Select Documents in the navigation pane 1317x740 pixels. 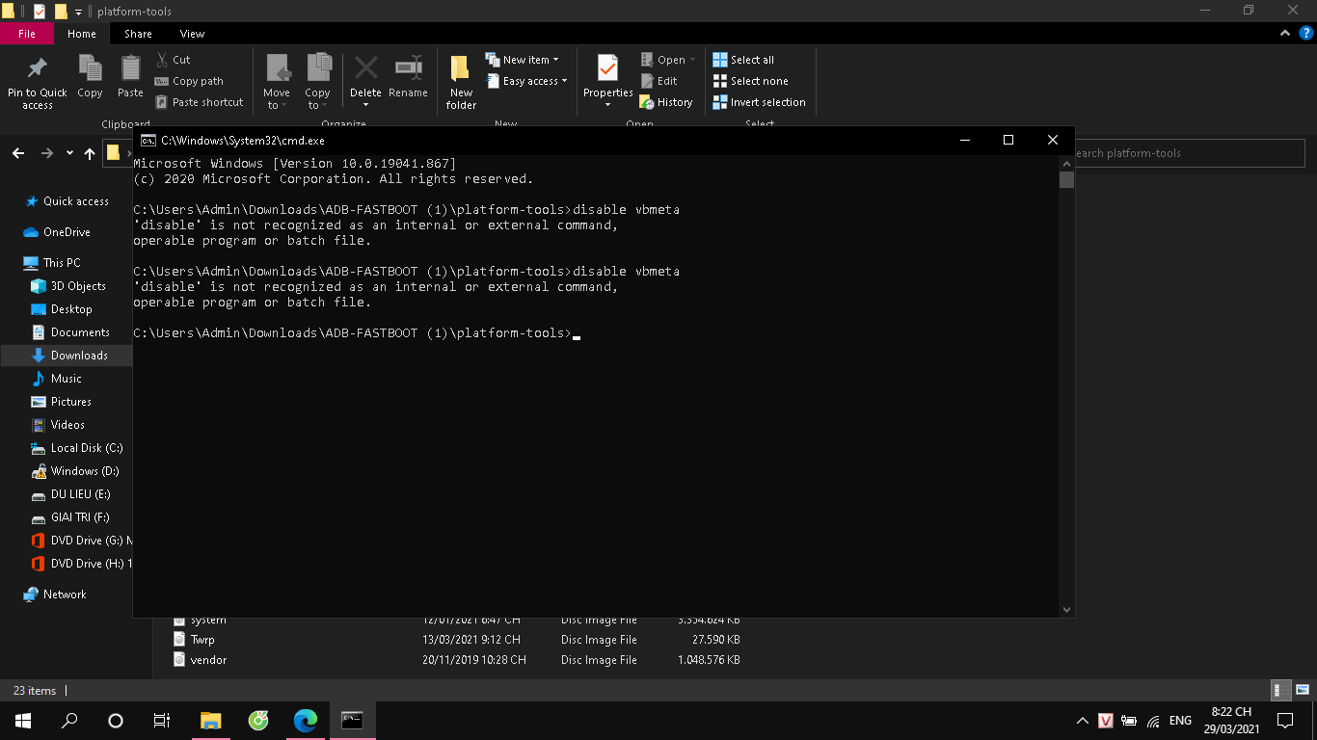pyautogui.click(x=80, y=332)
